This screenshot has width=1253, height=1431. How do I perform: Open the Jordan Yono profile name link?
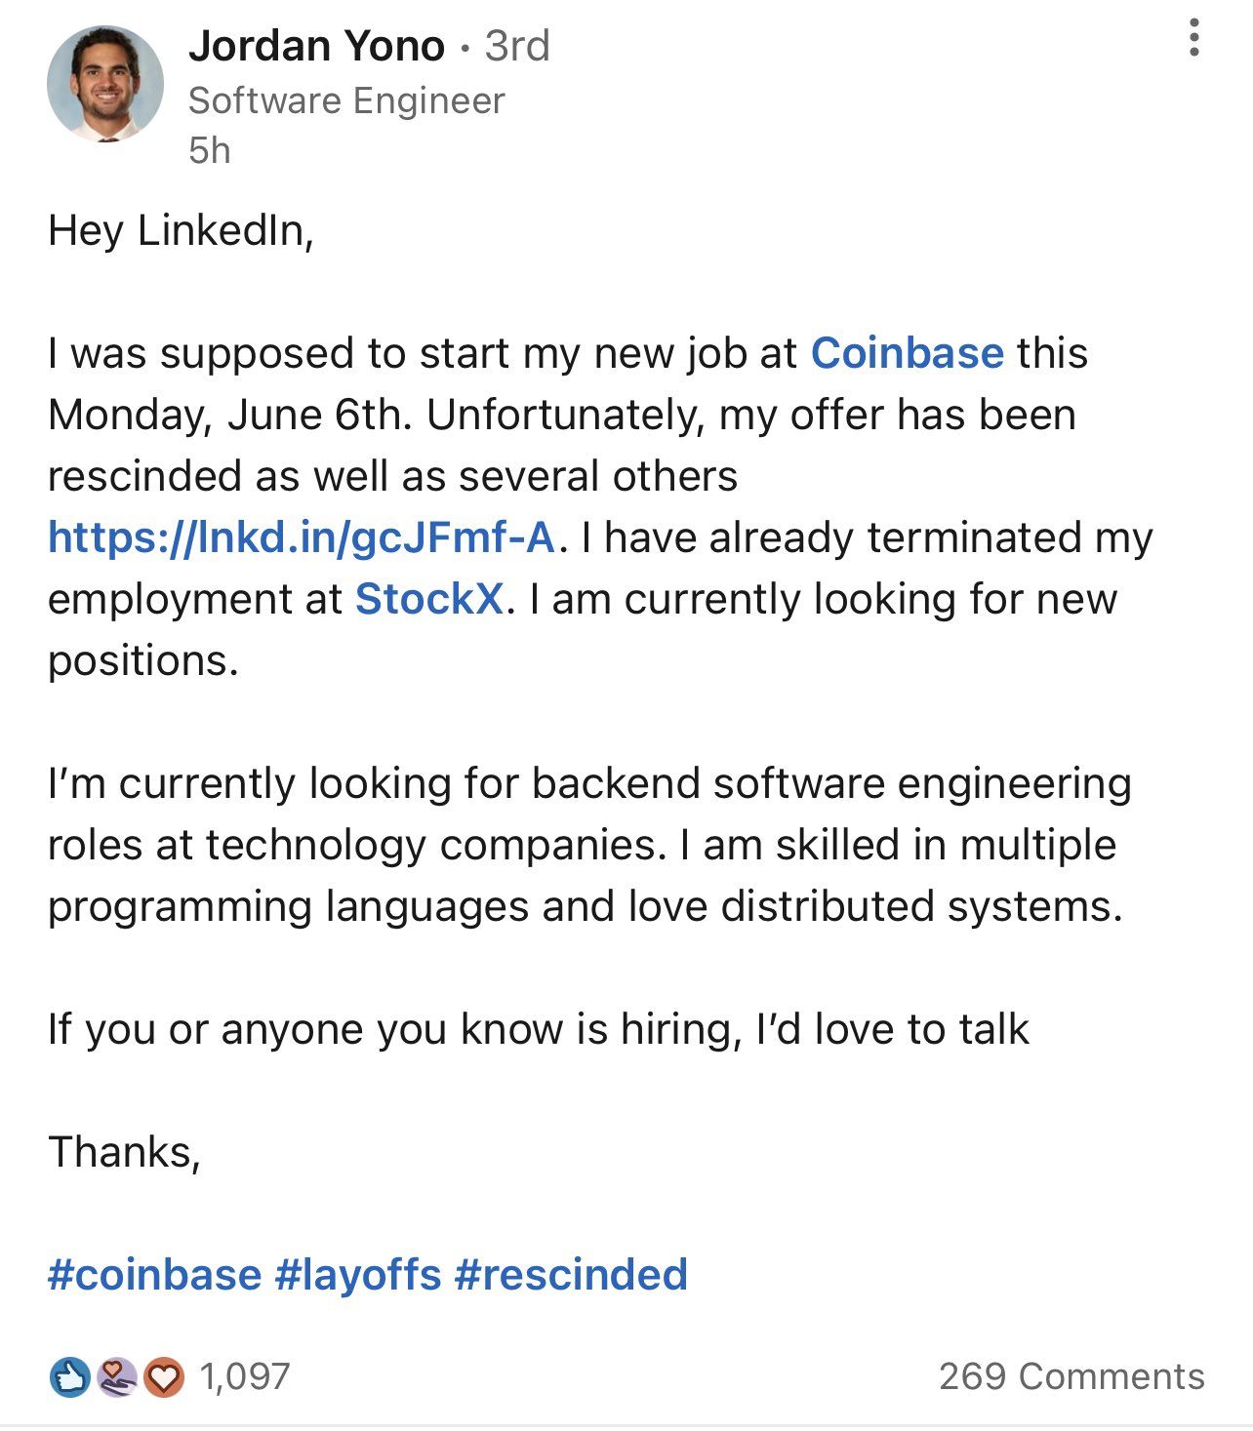point(316,46)
